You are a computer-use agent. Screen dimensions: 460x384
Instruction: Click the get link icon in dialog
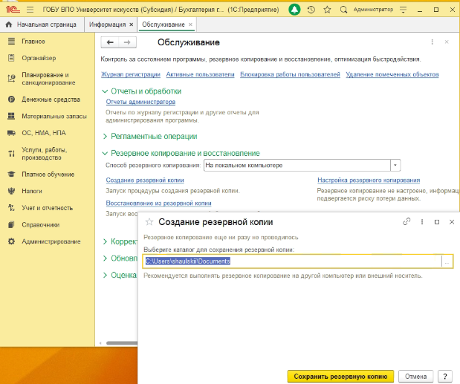(406, 222)
